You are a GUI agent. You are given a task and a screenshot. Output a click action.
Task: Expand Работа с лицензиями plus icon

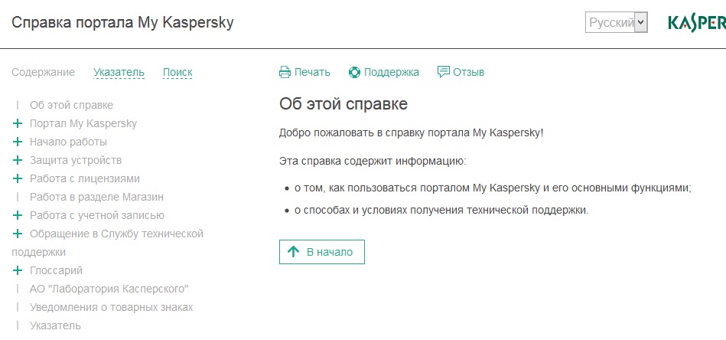(x=18, y=178)
